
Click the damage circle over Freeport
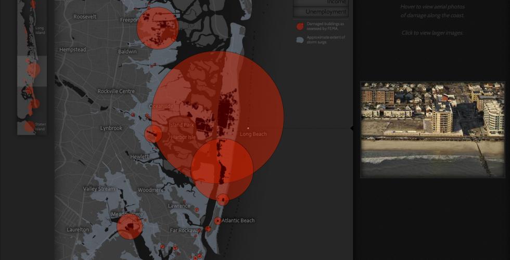tap(157, 28)
